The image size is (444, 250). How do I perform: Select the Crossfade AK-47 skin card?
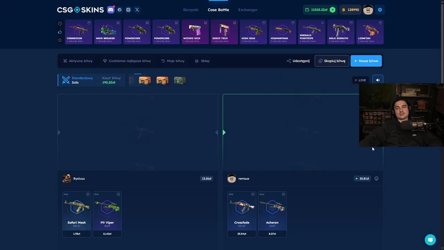pos(242,214)
